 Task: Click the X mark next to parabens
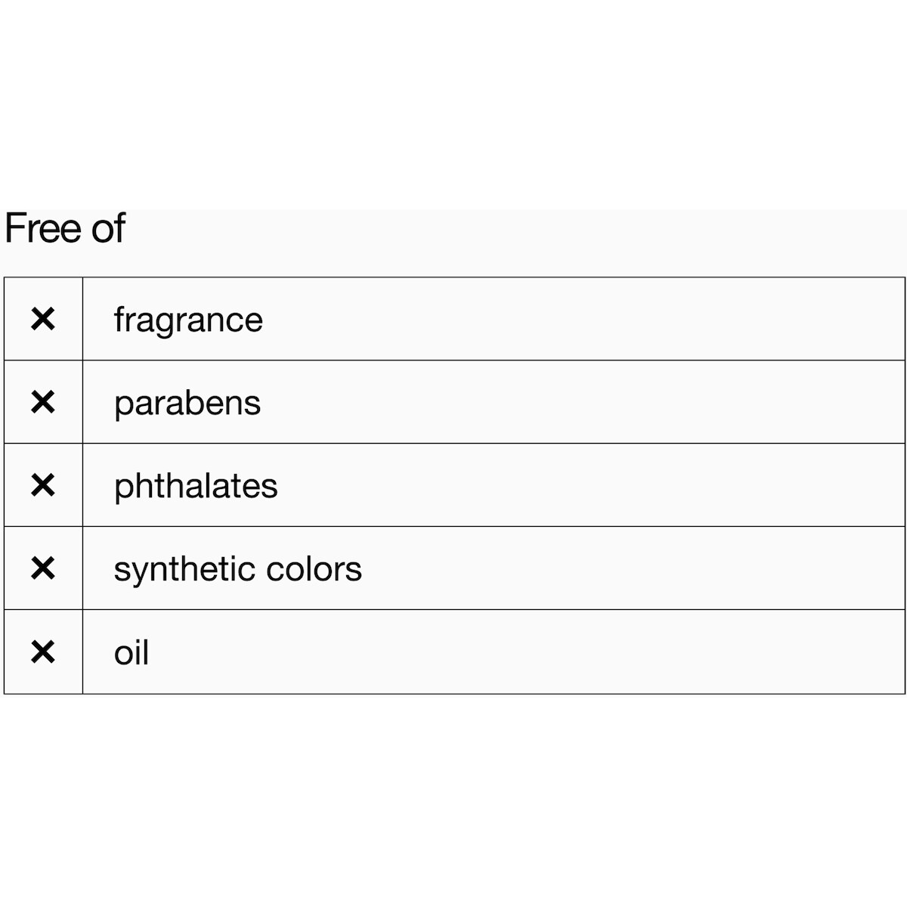(x=43, y=402)
